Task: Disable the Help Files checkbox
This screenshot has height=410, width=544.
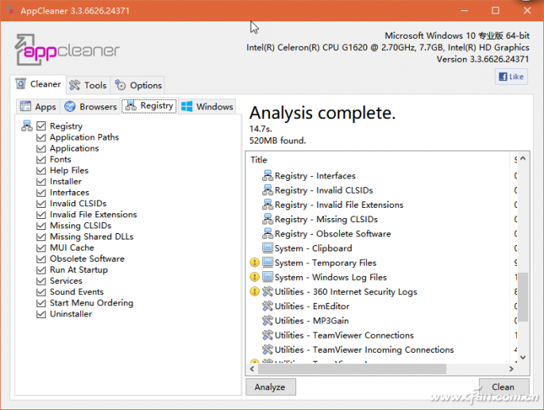Action: click(41, 171)
